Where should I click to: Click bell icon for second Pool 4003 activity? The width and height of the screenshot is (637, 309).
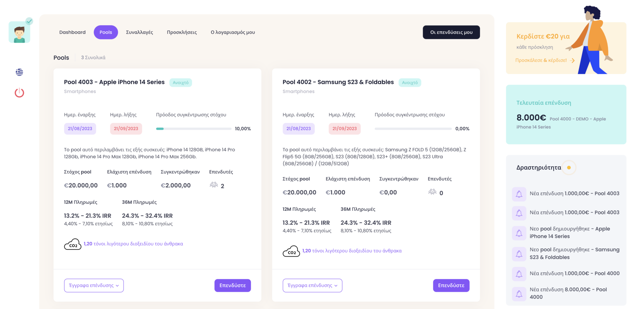point(519,213)
